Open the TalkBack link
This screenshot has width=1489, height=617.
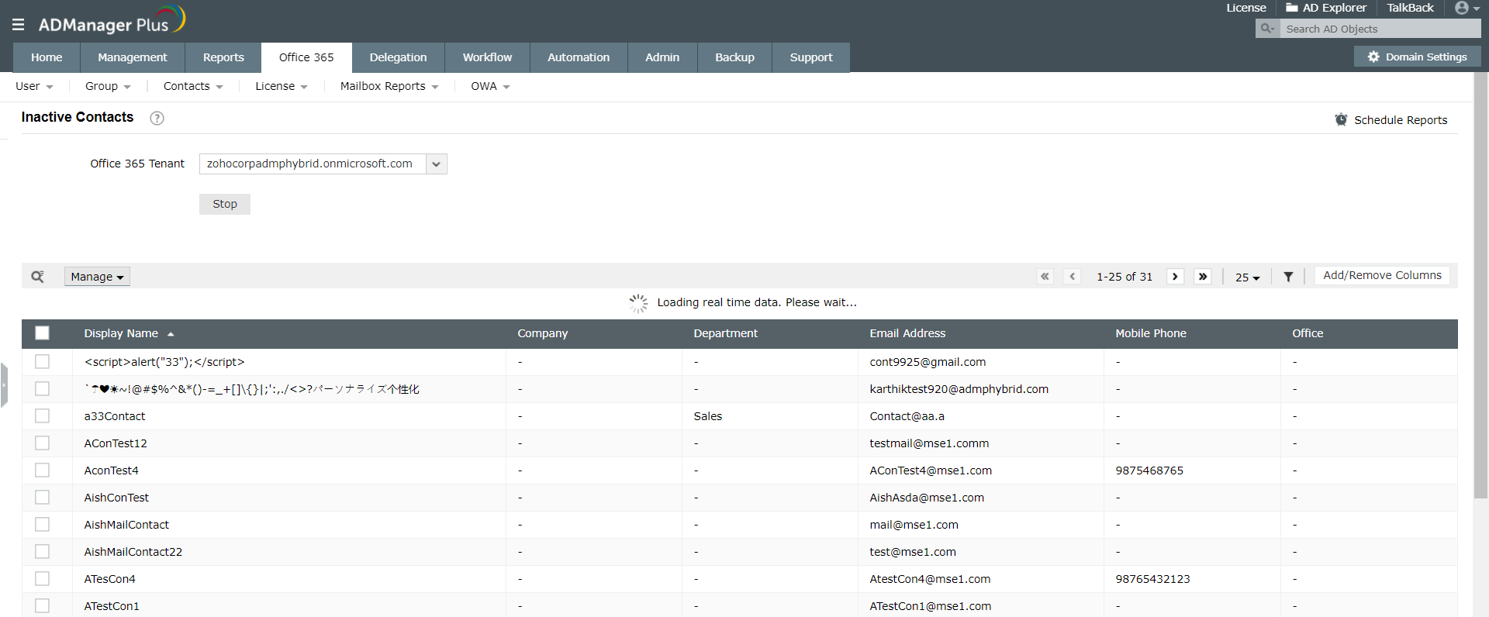click(1410, 8)
